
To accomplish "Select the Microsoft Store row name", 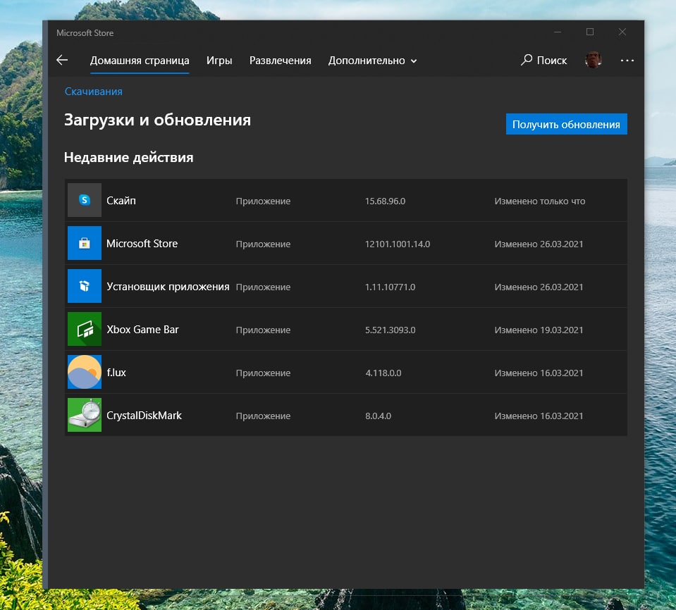I will point(142,244).
